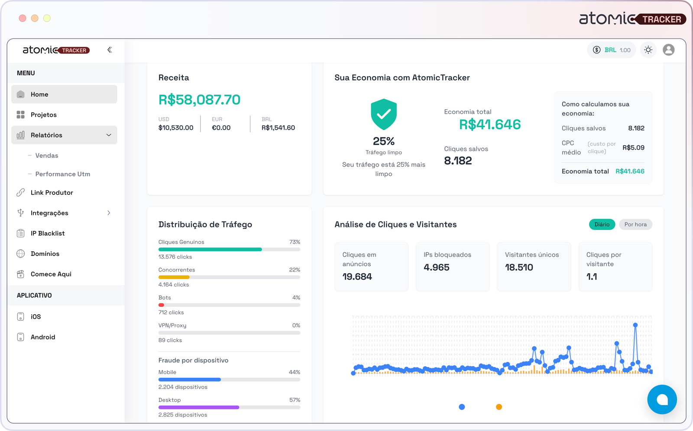Open the Android app link

pos(43,337)
